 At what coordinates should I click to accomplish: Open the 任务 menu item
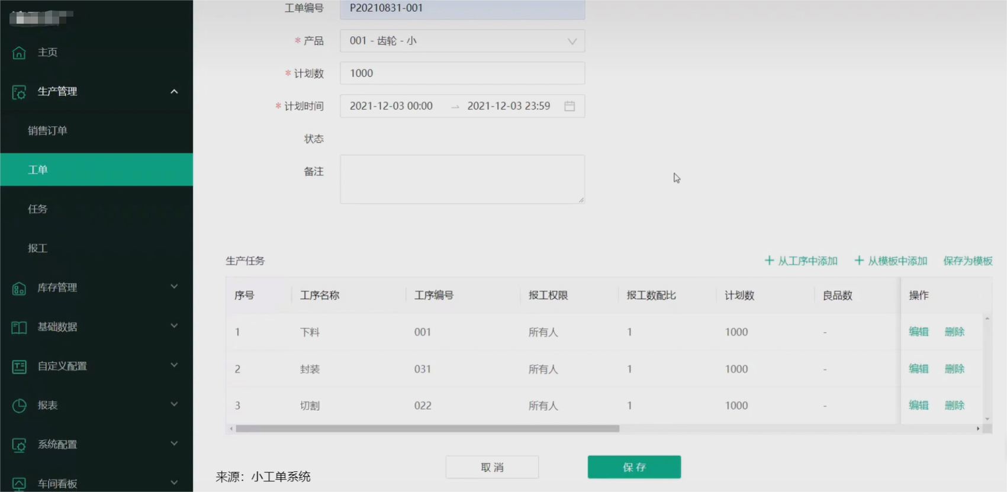pyautogui.click(x=37, y=209)
